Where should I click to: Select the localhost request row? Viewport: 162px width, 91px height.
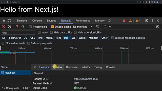(x=15, y=73)
